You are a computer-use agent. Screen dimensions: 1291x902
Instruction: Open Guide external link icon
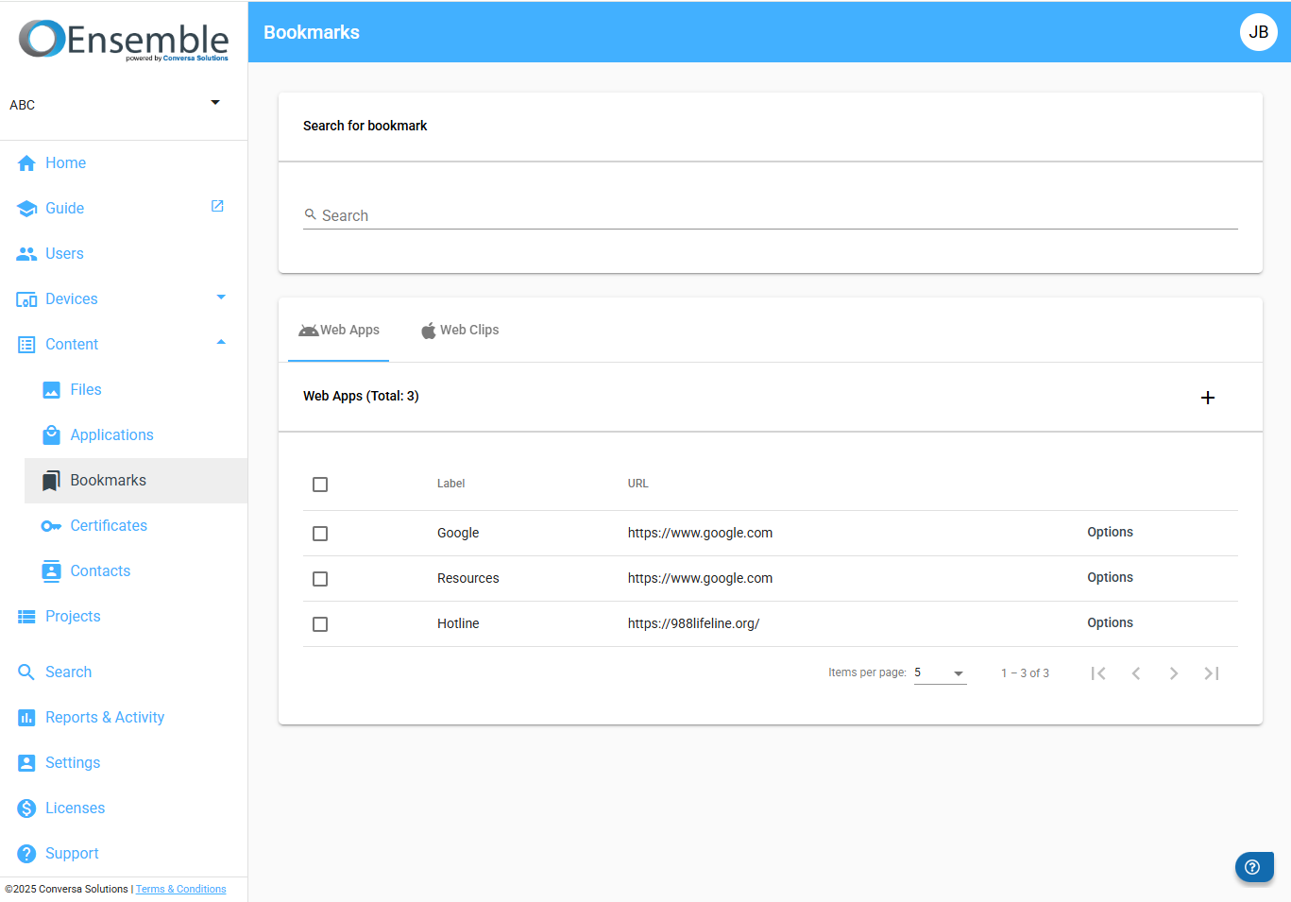coord(217,206)
